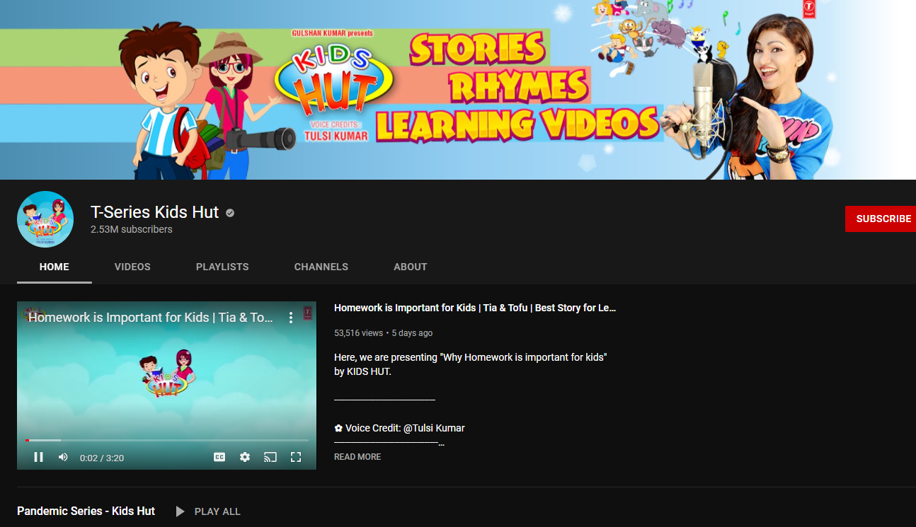This screenshot has height=527, width=916.
Task: Expand the description with READ MORE
Action: tap(357, 456)
